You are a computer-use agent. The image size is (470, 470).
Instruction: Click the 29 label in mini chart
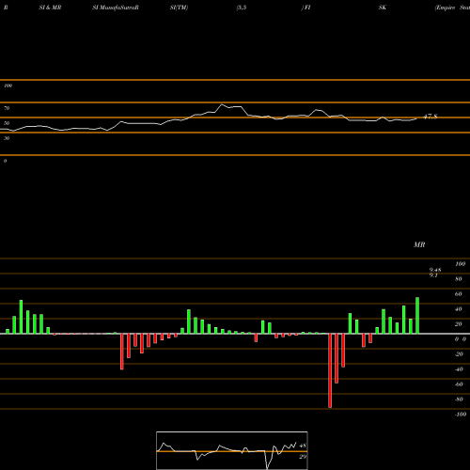(303, 457)
